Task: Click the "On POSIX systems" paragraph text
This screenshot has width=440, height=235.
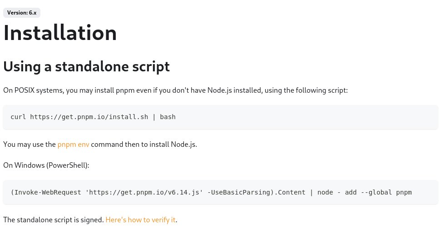Action: tap(175, 90)
